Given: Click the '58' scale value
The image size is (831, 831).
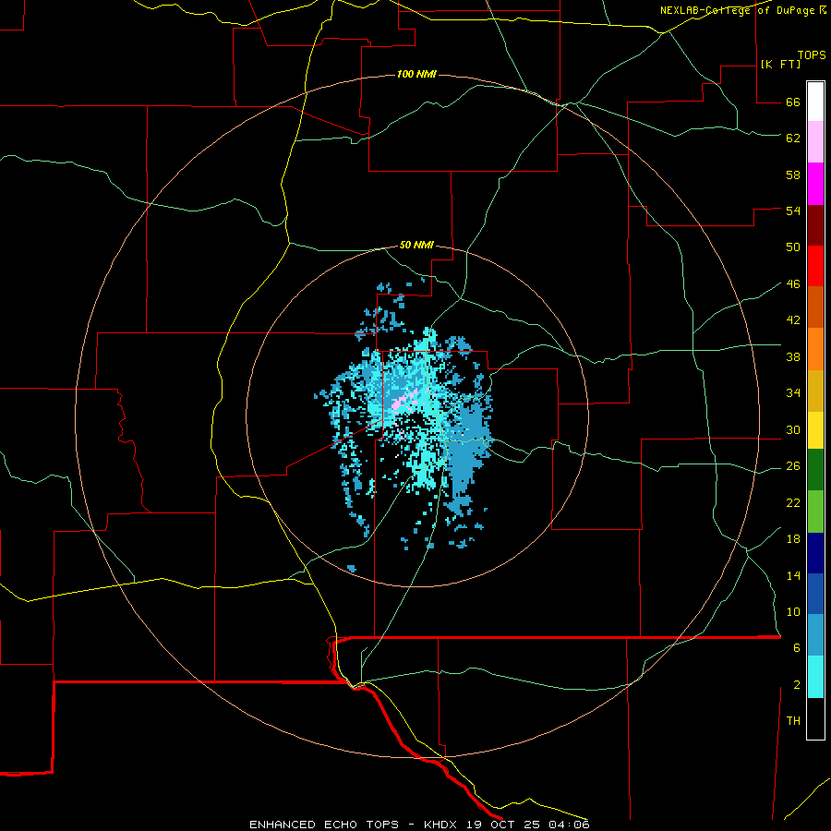Looking at the screenshot, I should click(x=793, y=175).
